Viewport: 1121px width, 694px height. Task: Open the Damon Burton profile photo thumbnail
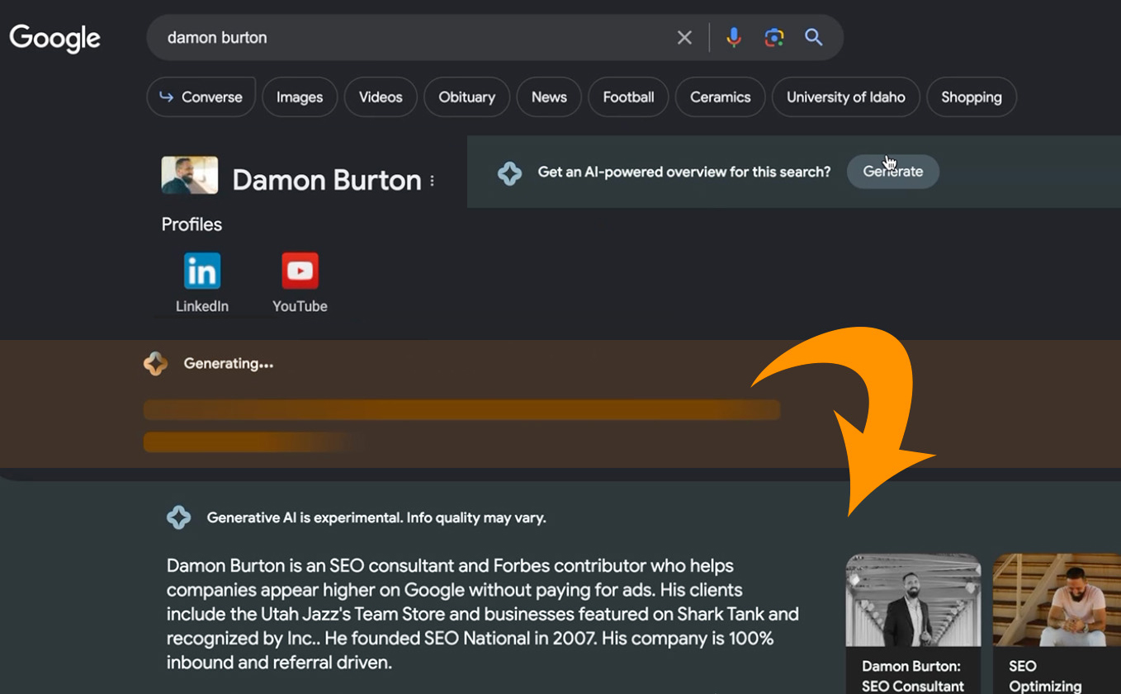(x=190, y=175)
